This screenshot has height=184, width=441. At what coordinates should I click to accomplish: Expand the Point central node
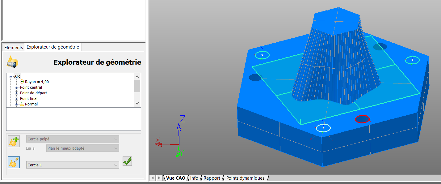pos(17,88)
